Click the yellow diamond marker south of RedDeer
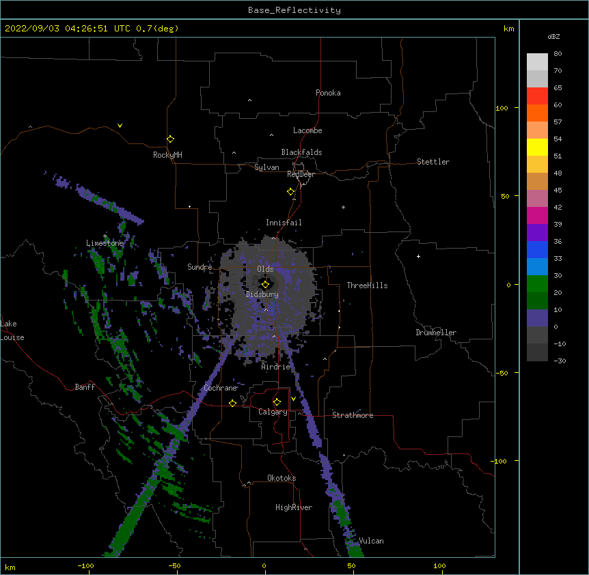The height and width of the screenshot is (575, 589). coord(290,192)
